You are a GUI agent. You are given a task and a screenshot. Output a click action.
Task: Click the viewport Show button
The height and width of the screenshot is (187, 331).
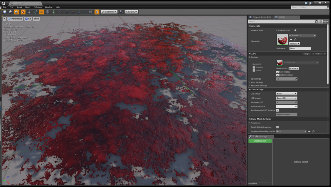[36, 19]
